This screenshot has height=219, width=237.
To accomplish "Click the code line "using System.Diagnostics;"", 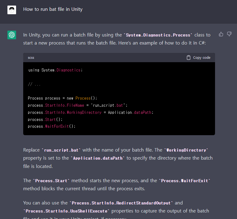I will pyautogui.click(x=55, y=70).
